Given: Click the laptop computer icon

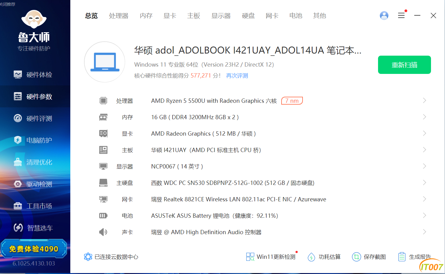Looking at the screenshot, I should [x=105, y=62].
